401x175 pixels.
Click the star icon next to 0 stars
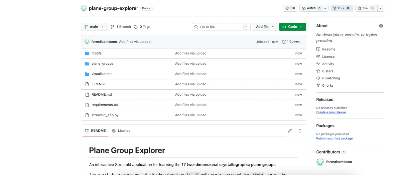(x=318, y=71)
